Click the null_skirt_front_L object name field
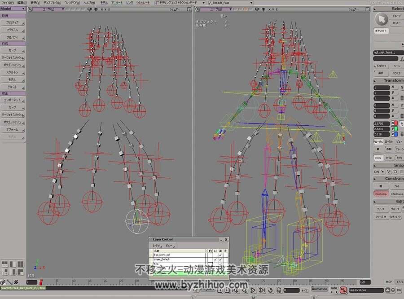The height and width of the screenshot is (299, 404). pos(388,53)
